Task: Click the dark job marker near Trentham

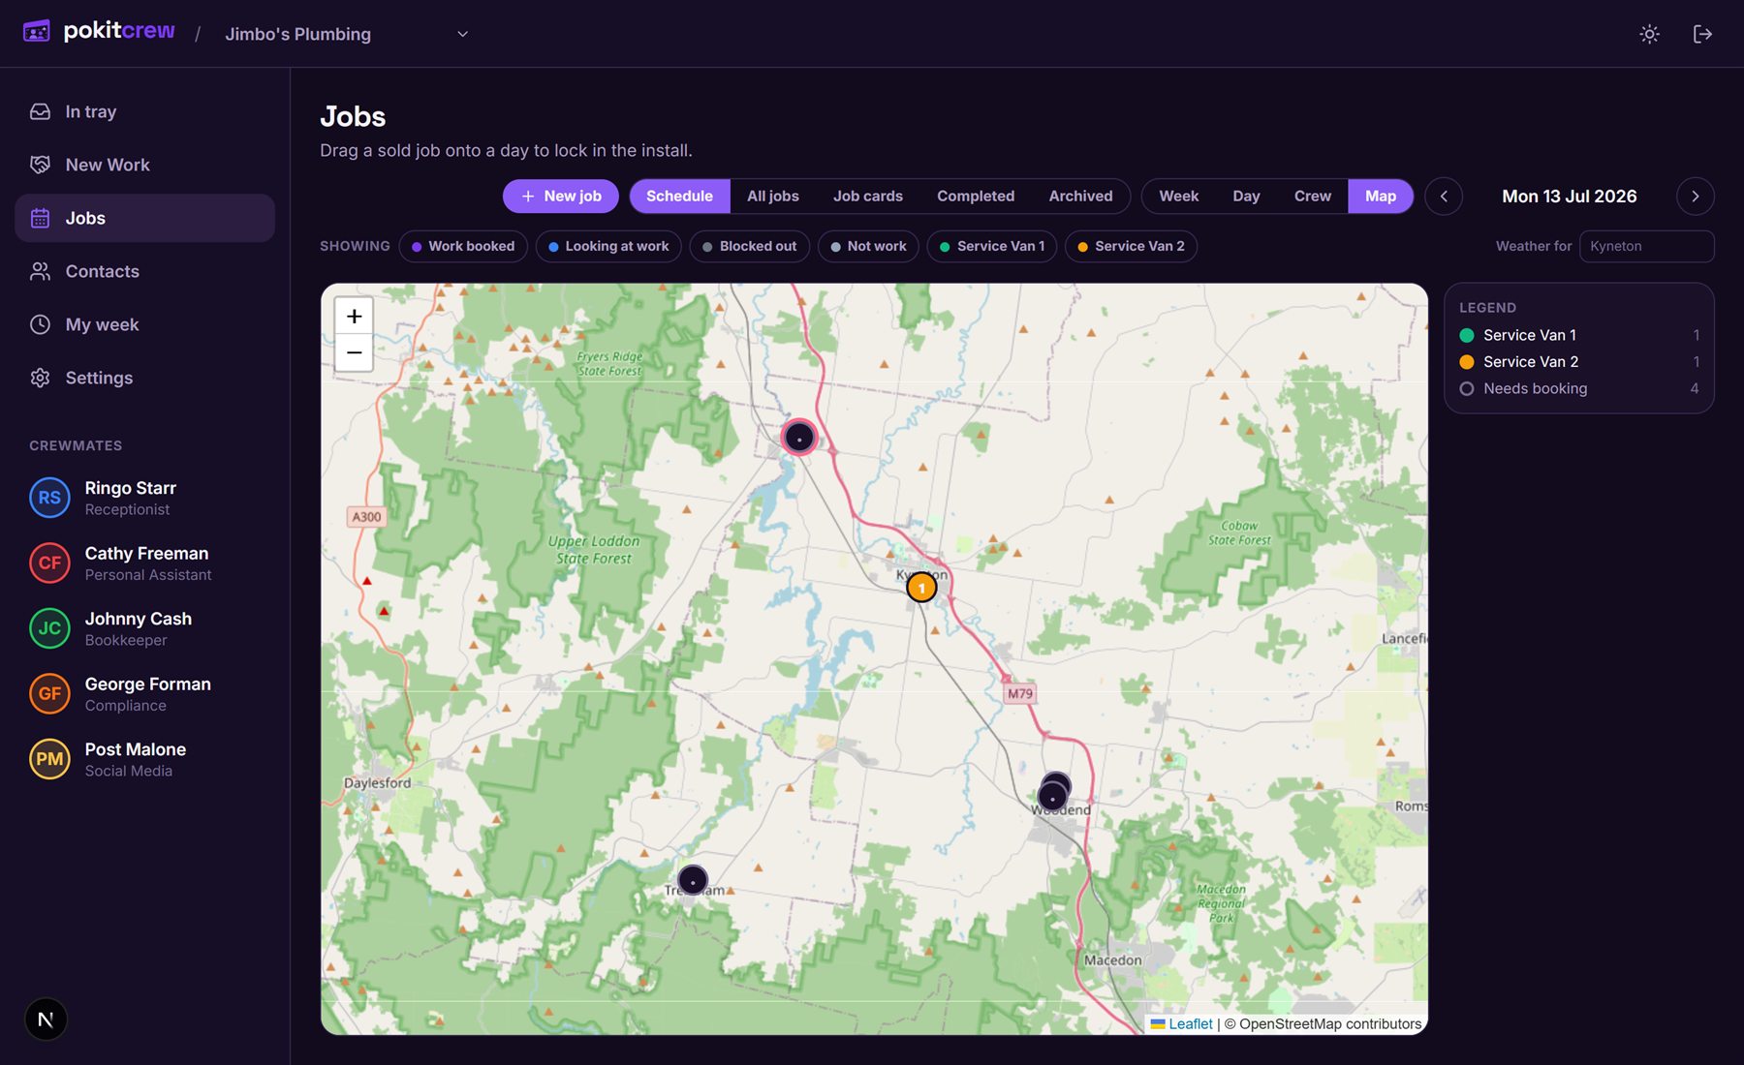Action: click(x=693, y=880)
